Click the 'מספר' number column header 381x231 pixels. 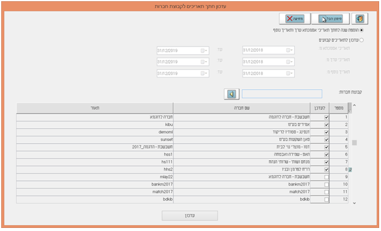tap(339, 108)
